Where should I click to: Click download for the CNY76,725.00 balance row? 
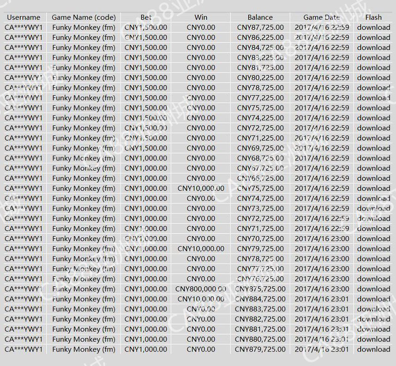373,279
